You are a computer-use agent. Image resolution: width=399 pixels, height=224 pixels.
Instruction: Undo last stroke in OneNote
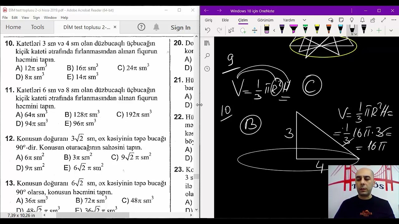tap(208, 30)
